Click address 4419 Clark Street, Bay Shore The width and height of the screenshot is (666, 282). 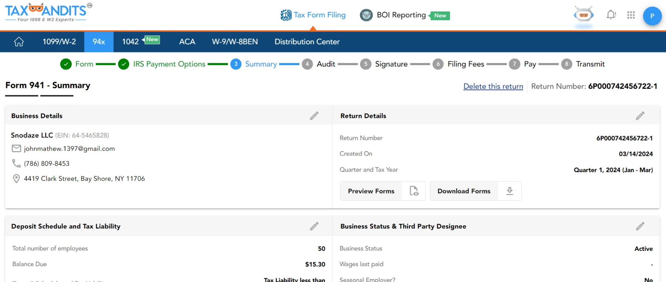tap(84, 179)
